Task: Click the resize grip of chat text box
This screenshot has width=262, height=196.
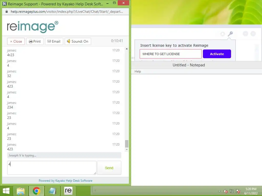Action: click(x=95, y=173)
